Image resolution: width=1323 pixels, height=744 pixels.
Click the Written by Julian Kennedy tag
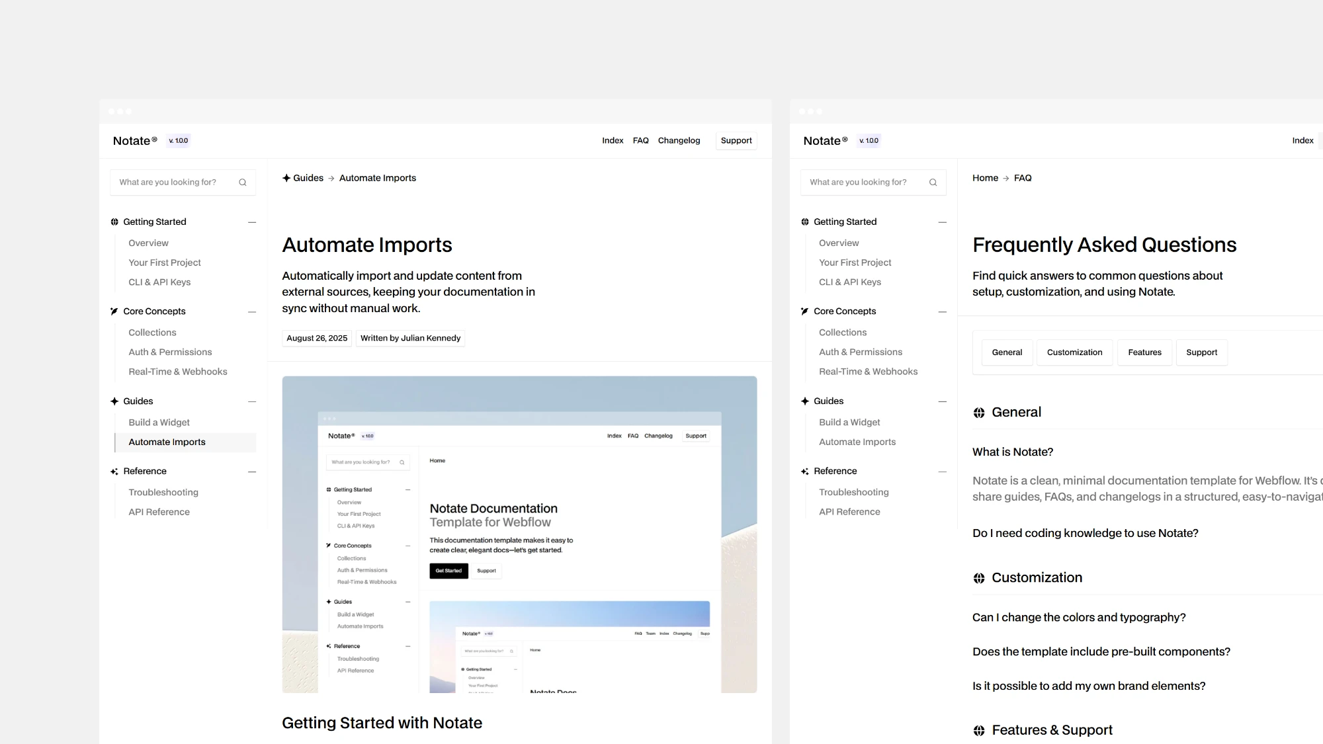coord(410,338)
